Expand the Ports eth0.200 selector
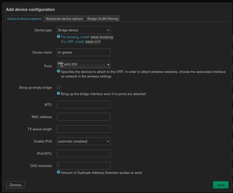Screen dimensions: 233x193 (x=84, y=65)
